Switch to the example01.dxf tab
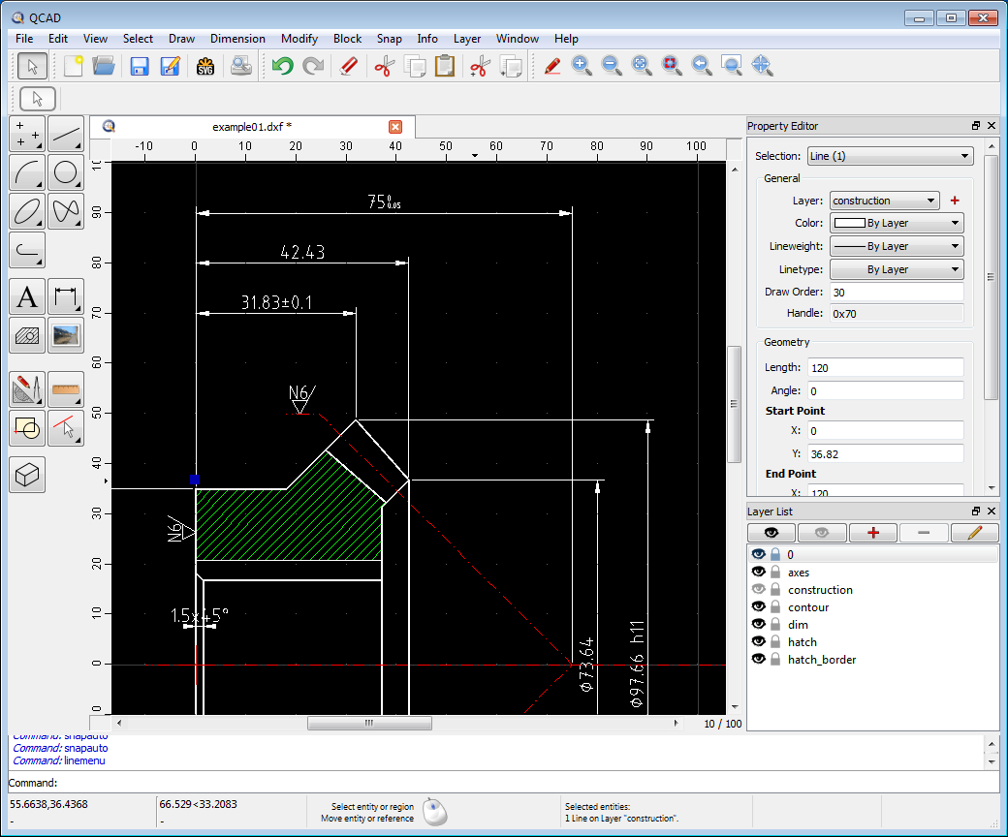This screenshot has width=1008, height=837. click(252, 126)
